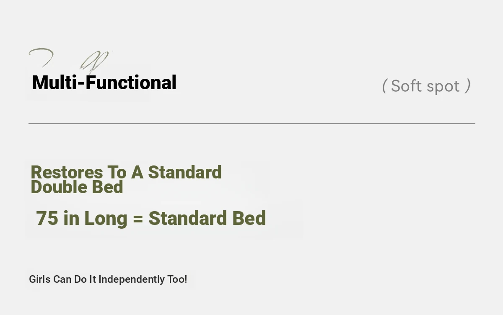Select the Girls Can Do It Independently caption
503x315 pixels.
pos(108,279)
